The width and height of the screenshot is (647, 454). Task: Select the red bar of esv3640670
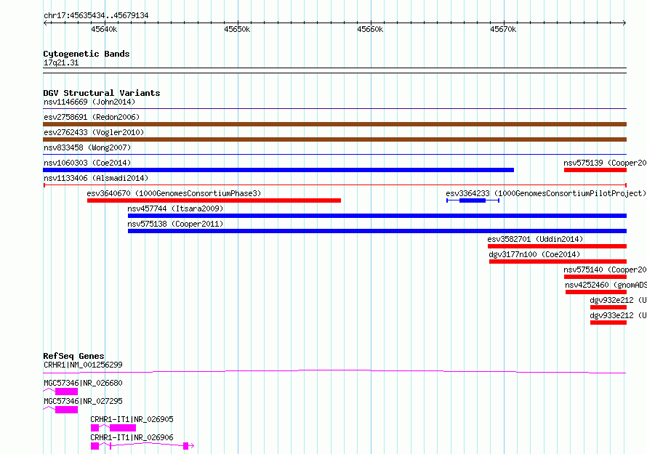(x=214, y=200)
